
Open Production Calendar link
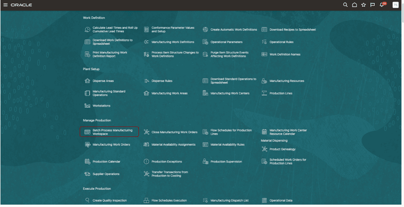pos(106,162)
